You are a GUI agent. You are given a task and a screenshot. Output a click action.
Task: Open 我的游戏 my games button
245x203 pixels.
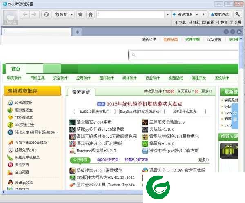click(220, 15)
